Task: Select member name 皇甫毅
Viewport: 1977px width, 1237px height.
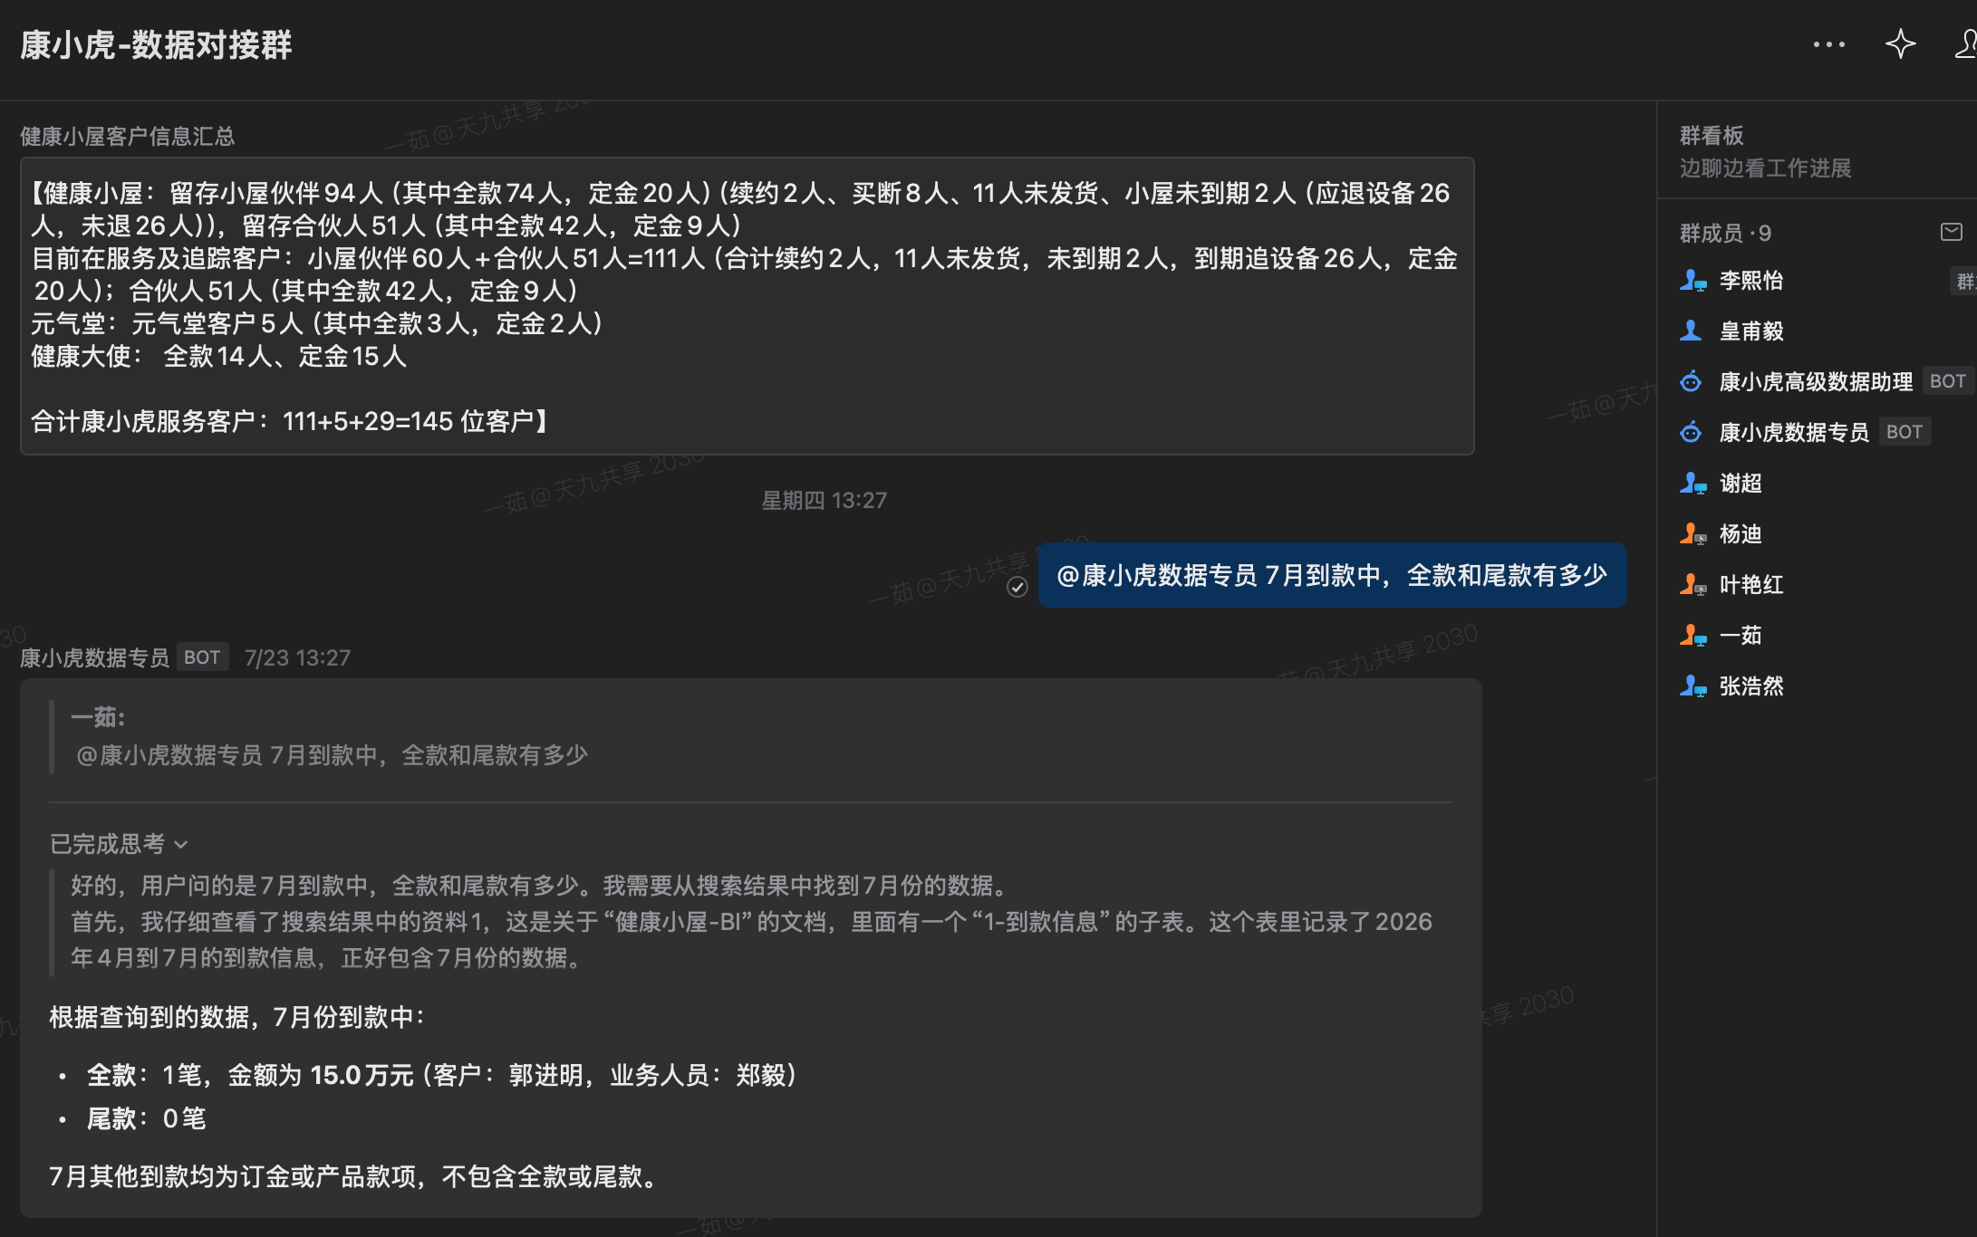Action: point(1751,331)
